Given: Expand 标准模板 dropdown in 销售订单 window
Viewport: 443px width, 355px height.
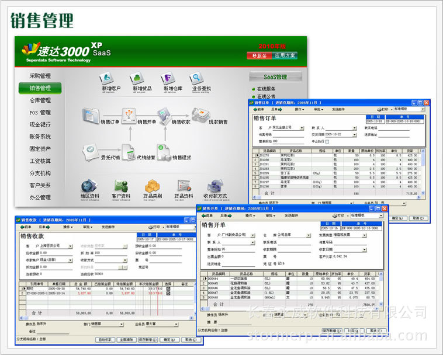Looking at the screenshot, I should pyautogui.click(x=423, y=109).
